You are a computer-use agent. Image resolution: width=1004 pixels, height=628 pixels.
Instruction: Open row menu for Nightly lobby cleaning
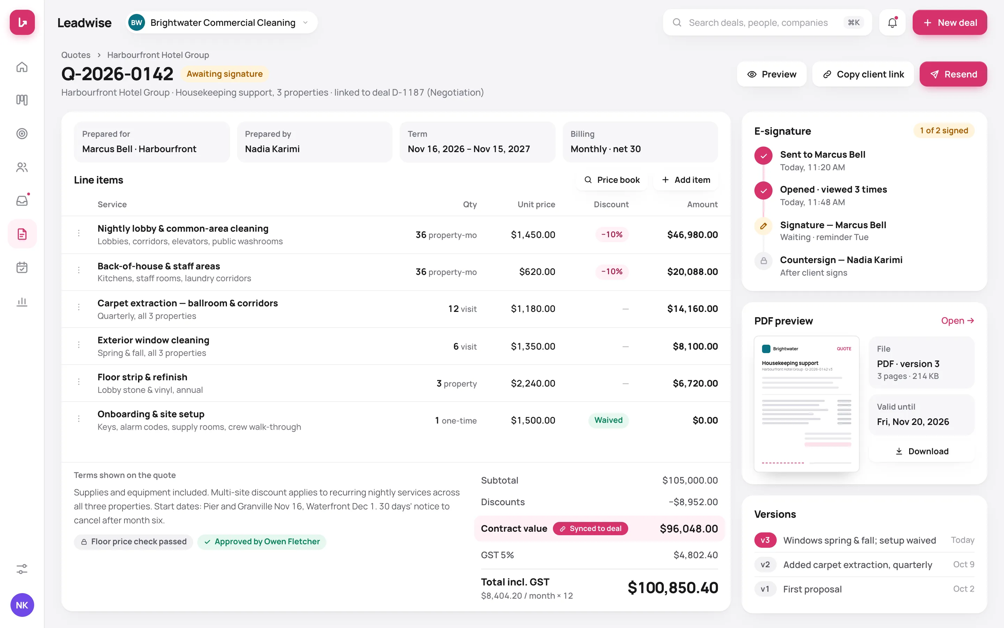(x=79, y=233)
